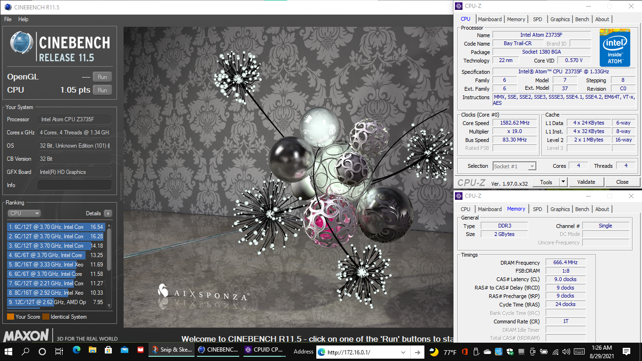
Task: Open ranking CPU type dropdown
Action: pos(24,213)
